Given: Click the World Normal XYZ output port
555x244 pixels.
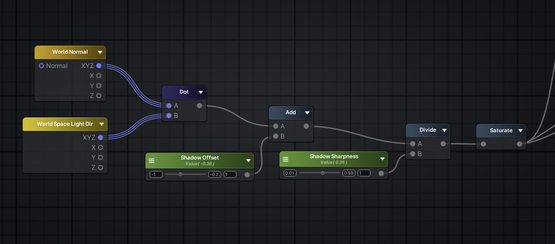Looking at the screenshot, I should coord(99,66).
